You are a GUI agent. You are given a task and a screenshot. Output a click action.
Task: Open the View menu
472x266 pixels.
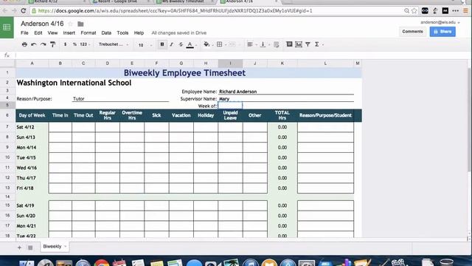[52, 33]
